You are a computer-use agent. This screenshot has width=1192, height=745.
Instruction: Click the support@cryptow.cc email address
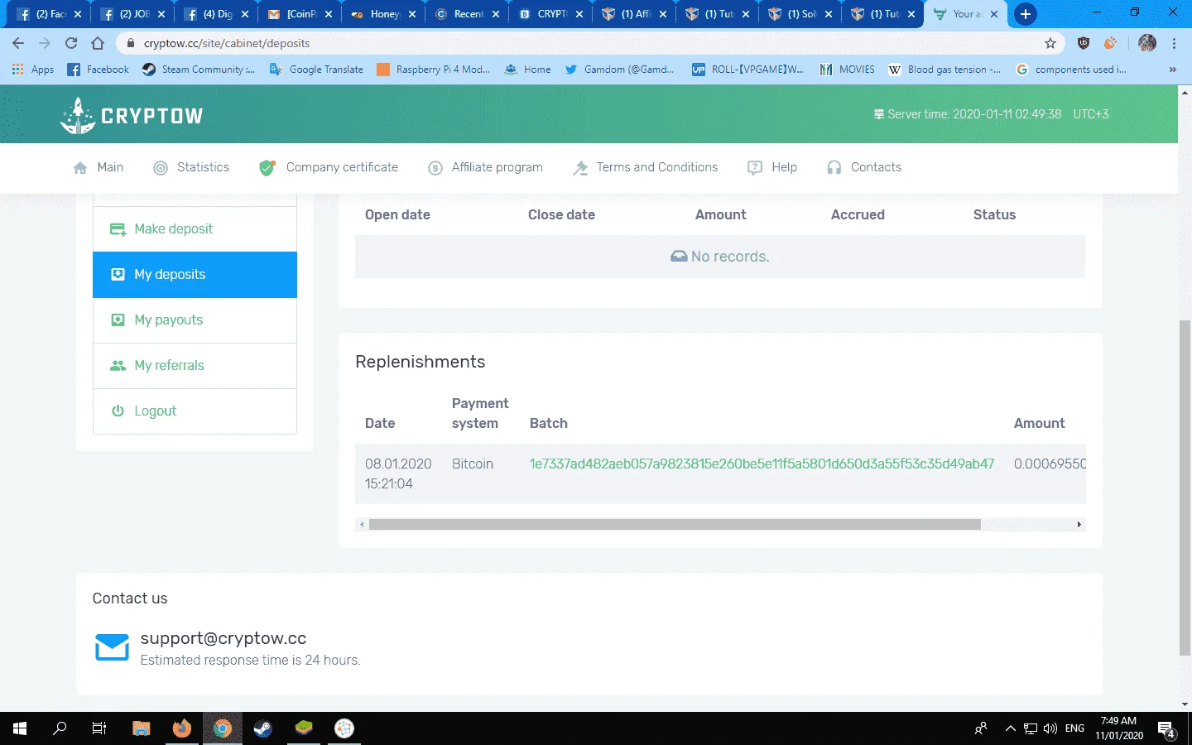[x=223, y=638]
